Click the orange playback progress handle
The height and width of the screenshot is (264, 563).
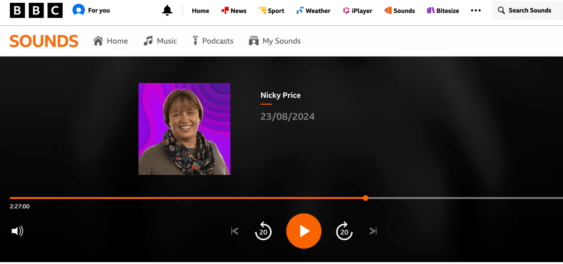(366, 198)
